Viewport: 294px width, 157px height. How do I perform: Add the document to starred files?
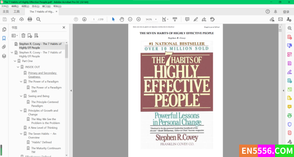(x=13, y=19)
